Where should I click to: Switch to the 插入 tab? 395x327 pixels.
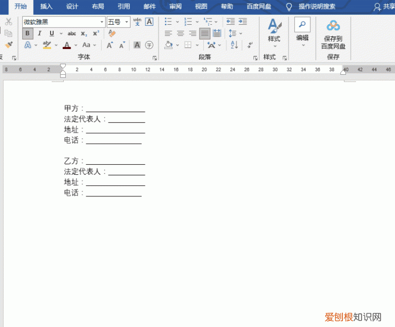(x=46, y=6)
